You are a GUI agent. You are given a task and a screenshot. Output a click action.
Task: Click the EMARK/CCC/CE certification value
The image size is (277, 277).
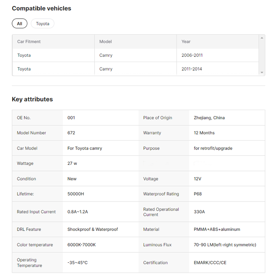[x=210, y=263]
